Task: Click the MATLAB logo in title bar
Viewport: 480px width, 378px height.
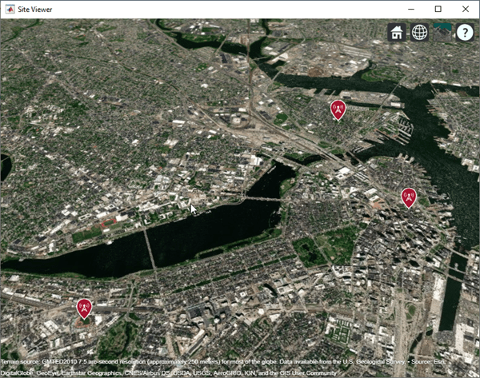Action: pos(10,9)
